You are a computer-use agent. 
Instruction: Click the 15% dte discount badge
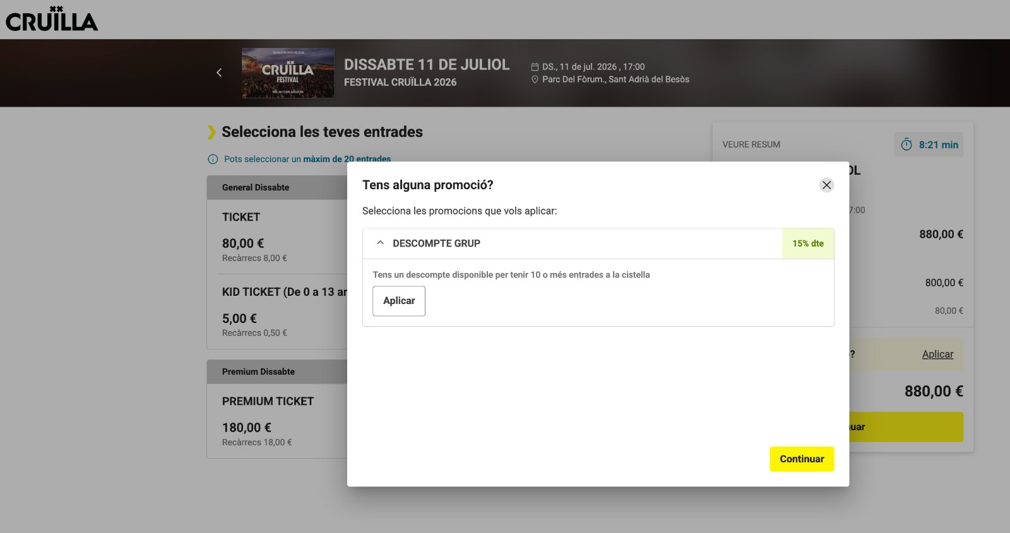(x=808, y=243)
